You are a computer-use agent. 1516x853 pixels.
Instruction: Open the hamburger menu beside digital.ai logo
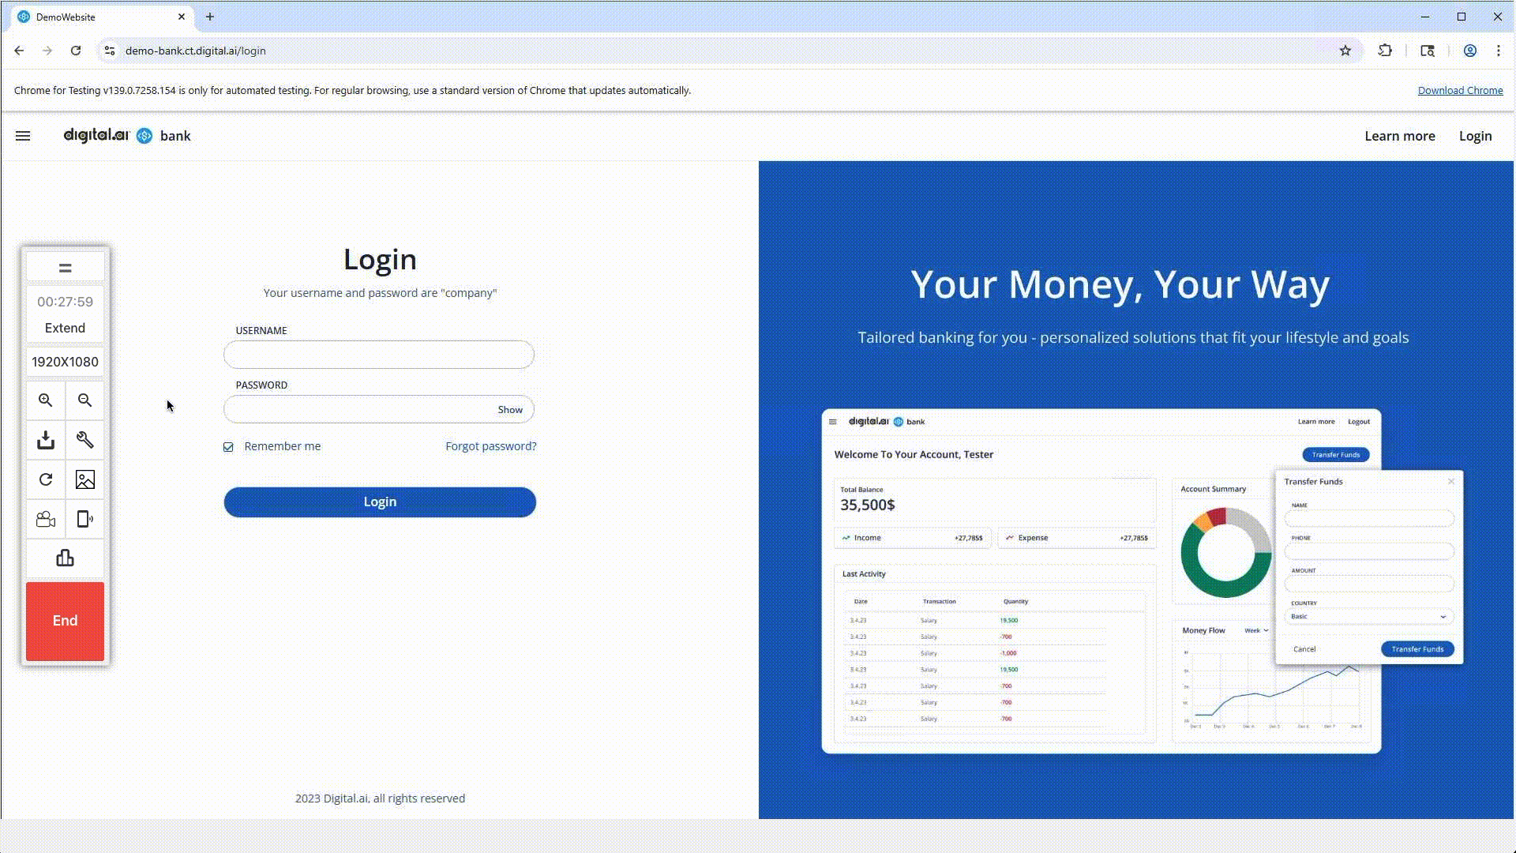23,136
